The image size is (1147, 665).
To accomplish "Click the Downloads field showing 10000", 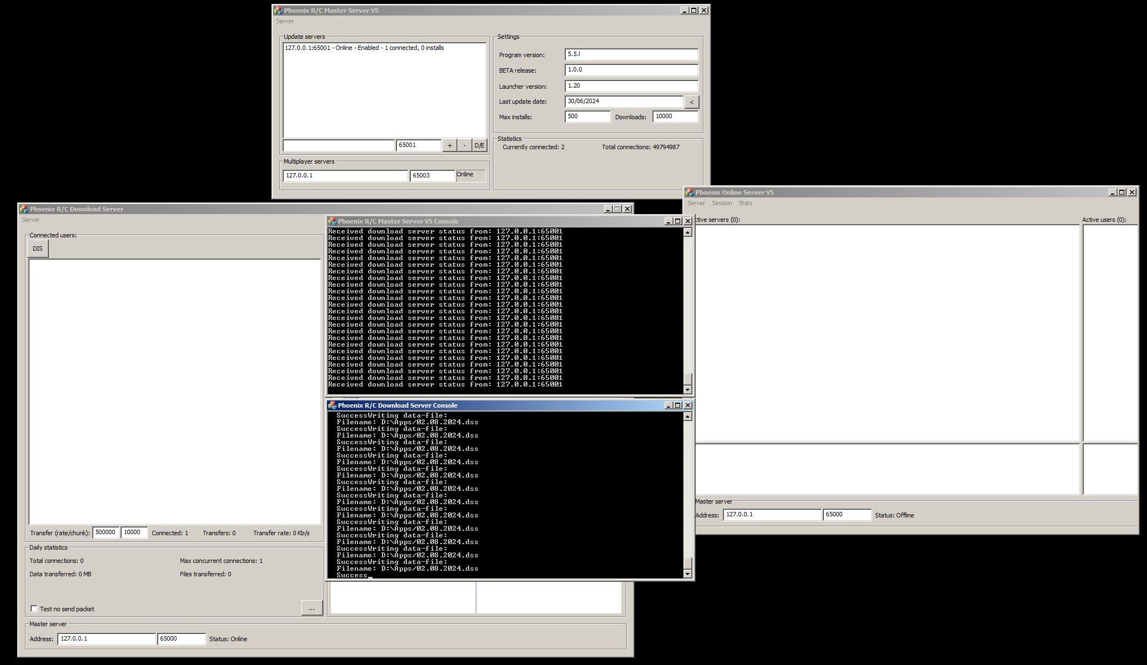I will (675, 116).
